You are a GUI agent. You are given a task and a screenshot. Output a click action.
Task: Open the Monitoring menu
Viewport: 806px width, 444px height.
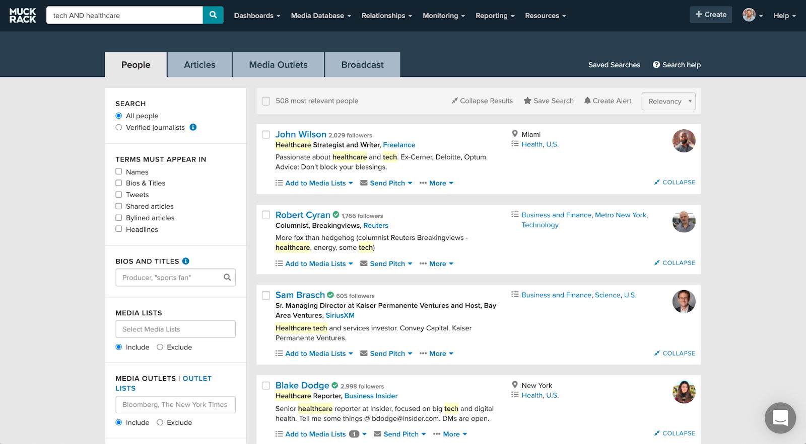(444, 16)
